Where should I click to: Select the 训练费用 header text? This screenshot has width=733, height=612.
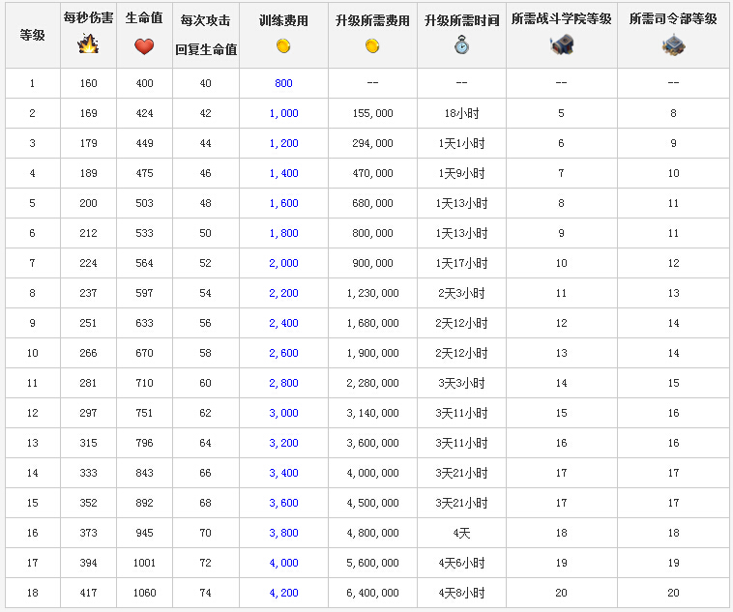(x=283, y=20)
